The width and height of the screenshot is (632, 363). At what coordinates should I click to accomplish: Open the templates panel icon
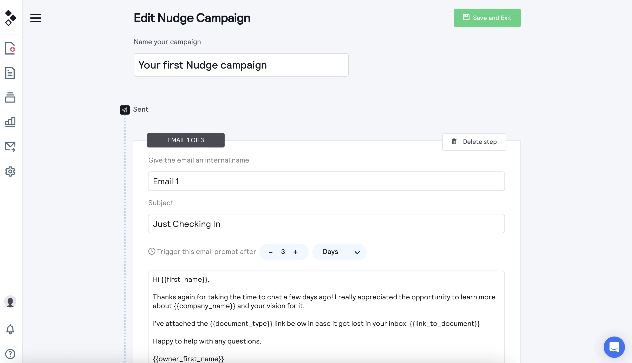[10, 97]
